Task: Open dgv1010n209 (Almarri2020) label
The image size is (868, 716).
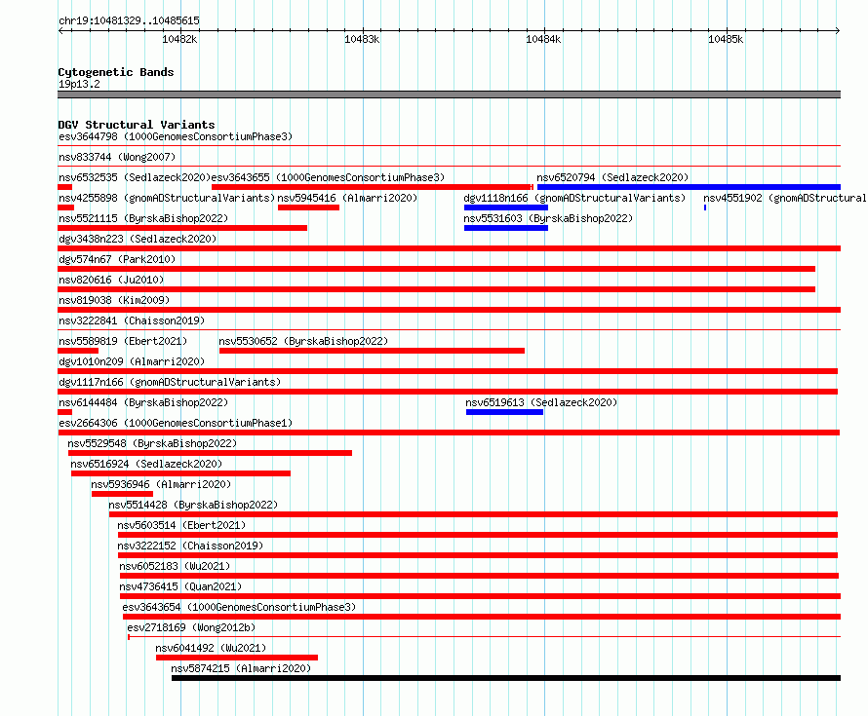Action: pyautogui.click(x=132, y=361)
